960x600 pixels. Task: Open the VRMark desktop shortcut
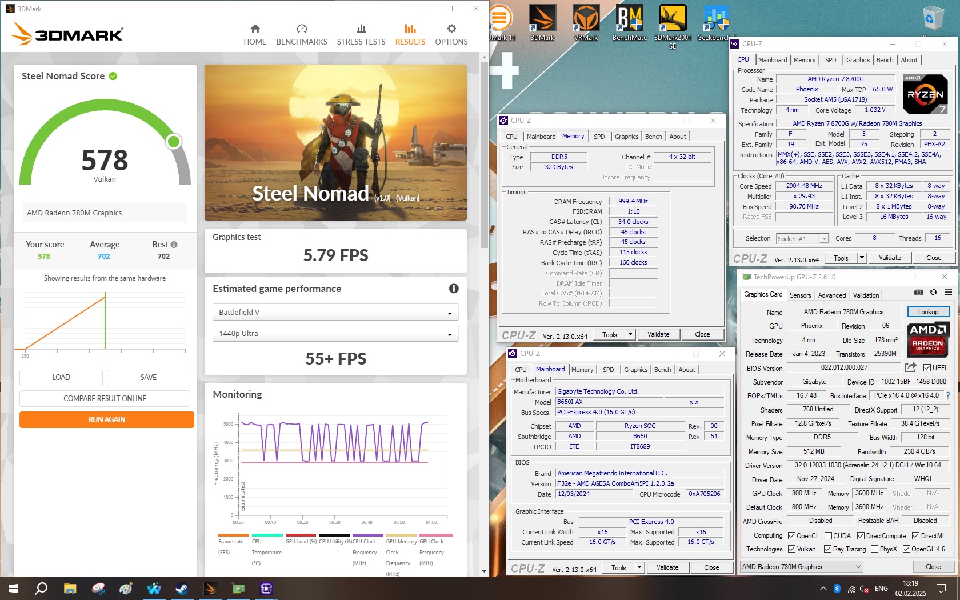(x=586, y=23)
